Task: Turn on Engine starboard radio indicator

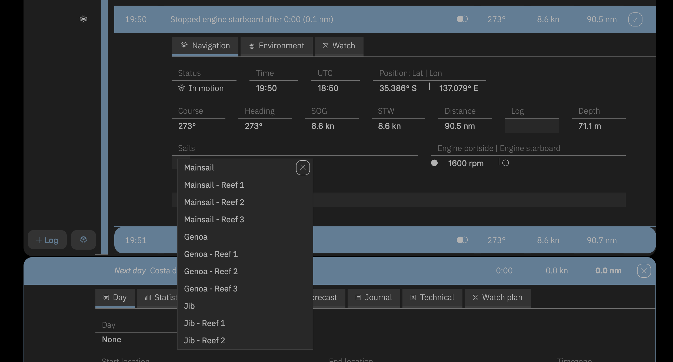Action: click(x=505, y=163)
